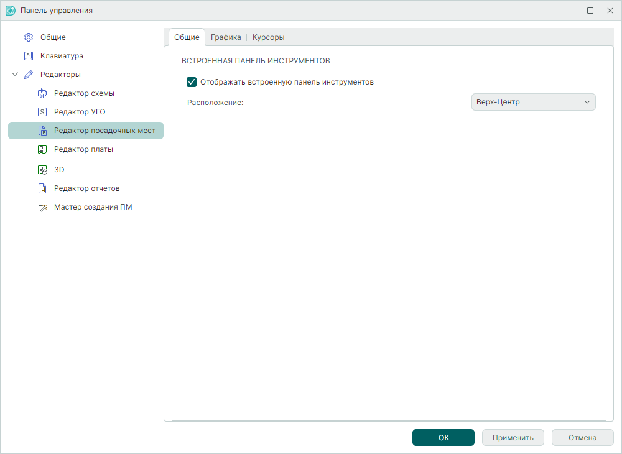Maximize the Панель управления window

(x=590, y=11)
